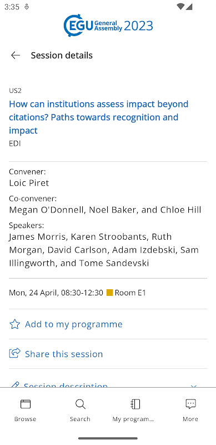Open the Browse tab icon
This screenshot has width=216, height=445.
[x=26, y=404]
